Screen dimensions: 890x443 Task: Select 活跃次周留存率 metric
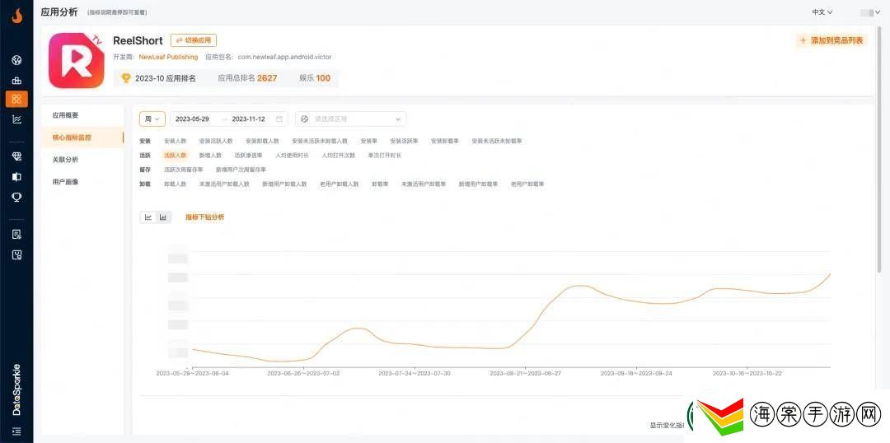tap(183, 170)
